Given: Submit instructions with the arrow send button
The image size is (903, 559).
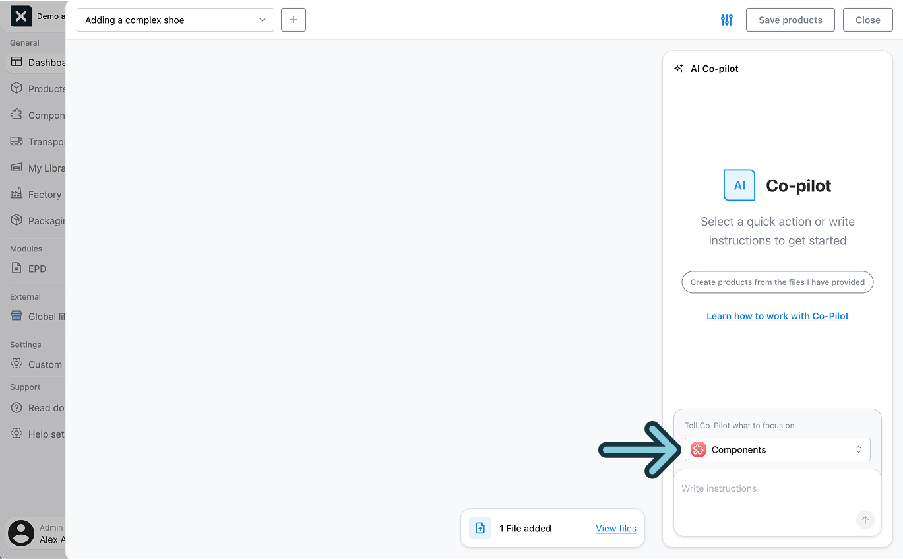Looking at the screenshot, I should coord(865,520).
